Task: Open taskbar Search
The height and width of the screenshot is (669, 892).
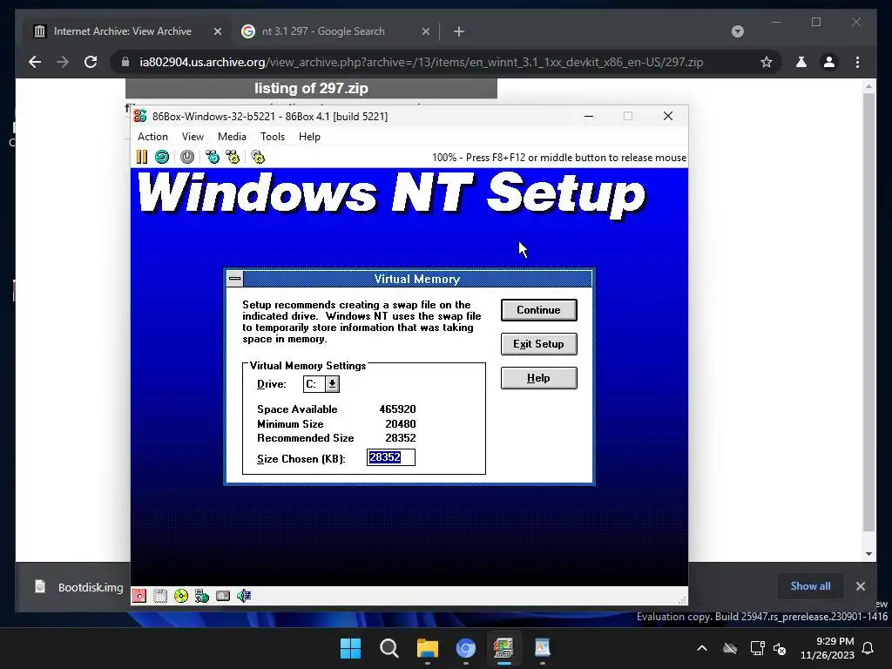Action: tap(389, 648)
